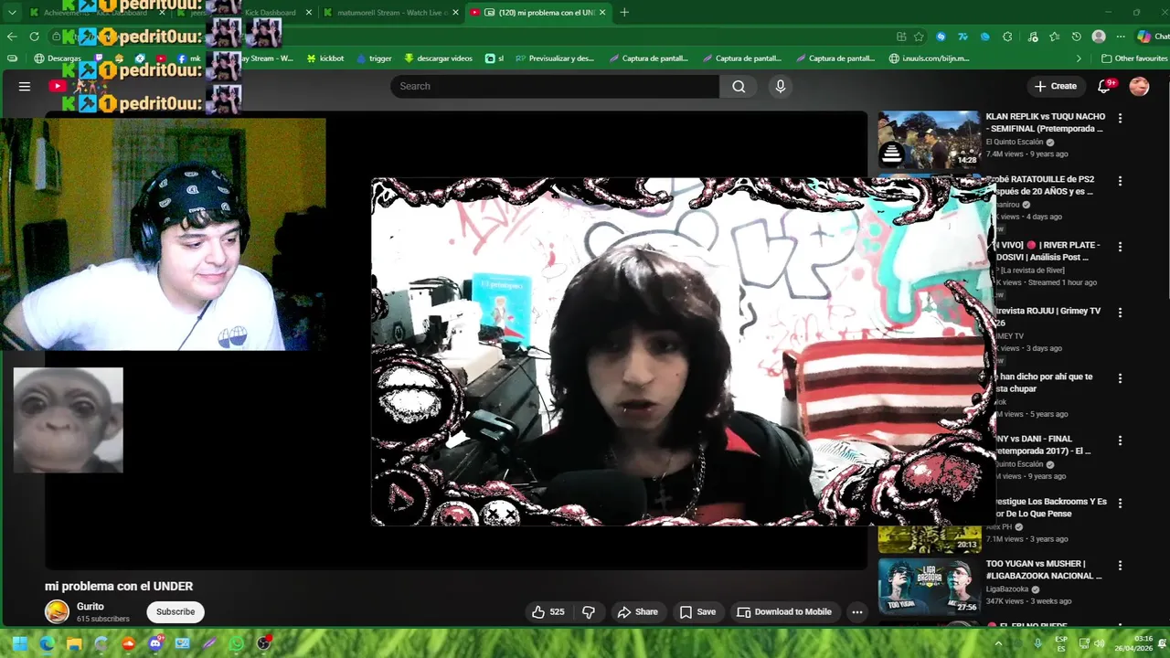The width and height of the screenshot is (1170, 658).
Task: Open OBS Studio from taskbar
Action: (x=264, y=643)
